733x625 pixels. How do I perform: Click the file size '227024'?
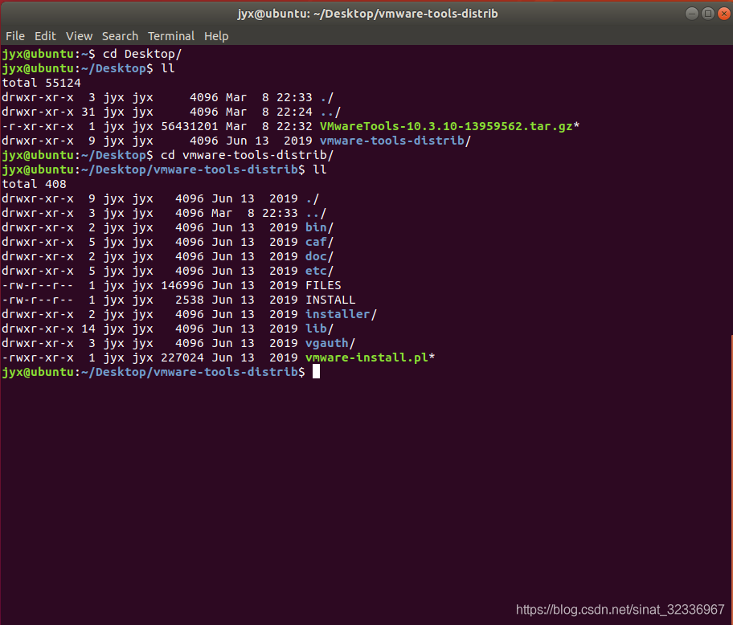click(182, 357)
